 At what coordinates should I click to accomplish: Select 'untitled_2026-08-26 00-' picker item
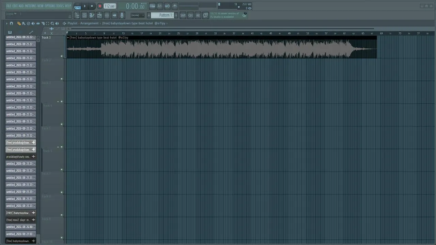[x=21, y=227]
